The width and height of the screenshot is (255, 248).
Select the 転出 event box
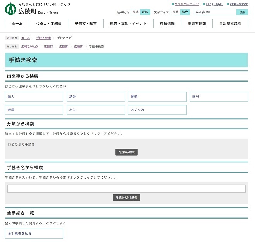(219, 97)
